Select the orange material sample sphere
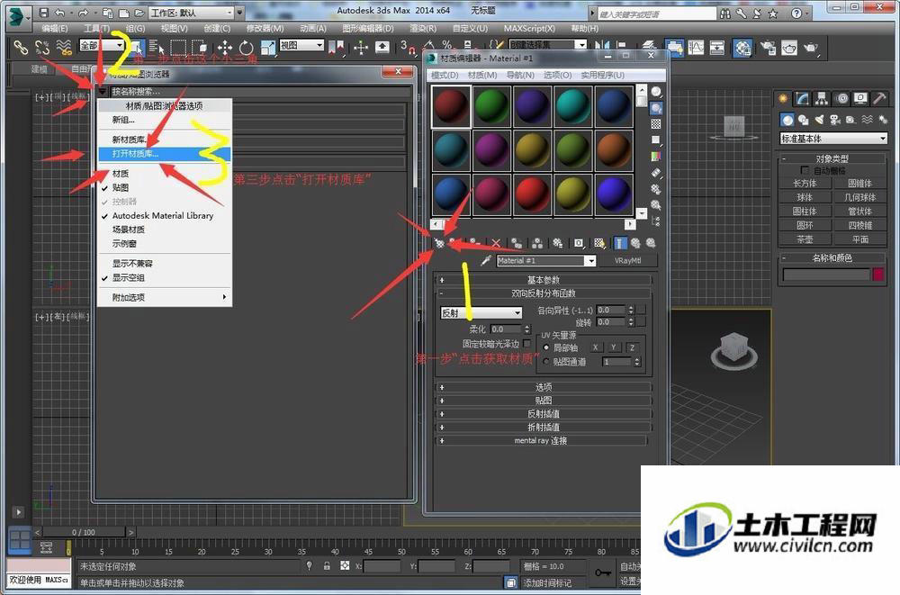900x595 pixels. pyautogui.click(x=614, y=150)
